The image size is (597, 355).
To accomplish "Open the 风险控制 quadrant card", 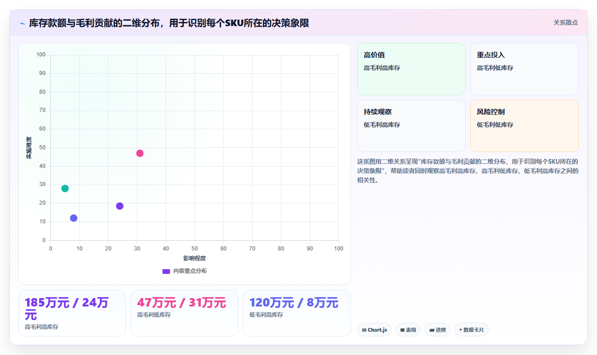I will point(524,126).
